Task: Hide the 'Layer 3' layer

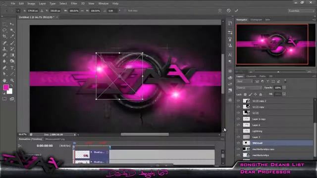Action: 238,137
